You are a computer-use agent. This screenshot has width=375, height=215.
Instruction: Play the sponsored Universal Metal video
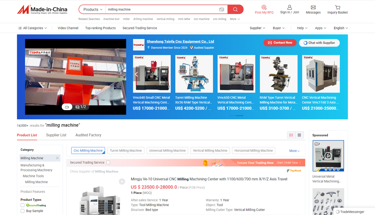[328, 155]
